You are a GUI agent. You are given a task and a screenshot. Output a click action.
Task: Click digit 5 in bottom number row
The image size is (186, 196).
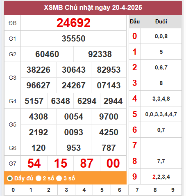102,190
